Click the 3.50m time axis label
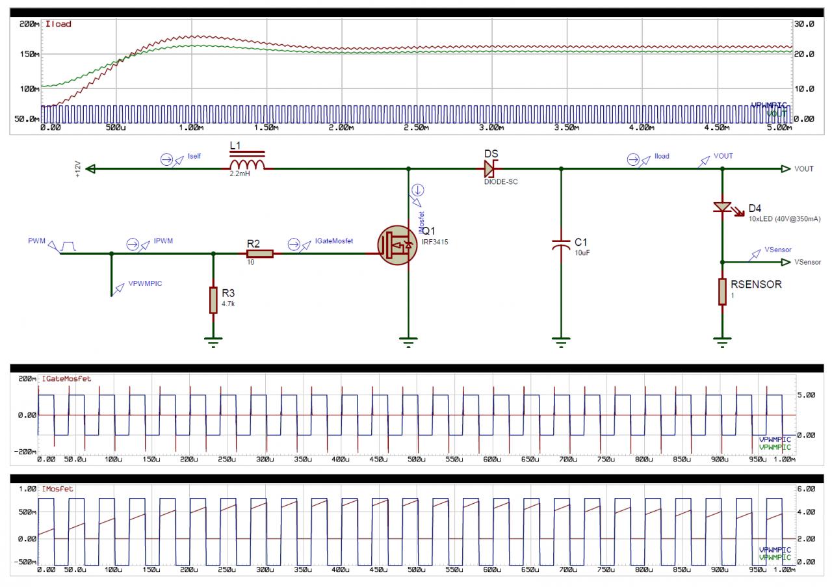The height and width of the screenshot is (587, 832). tap(565, 129)
